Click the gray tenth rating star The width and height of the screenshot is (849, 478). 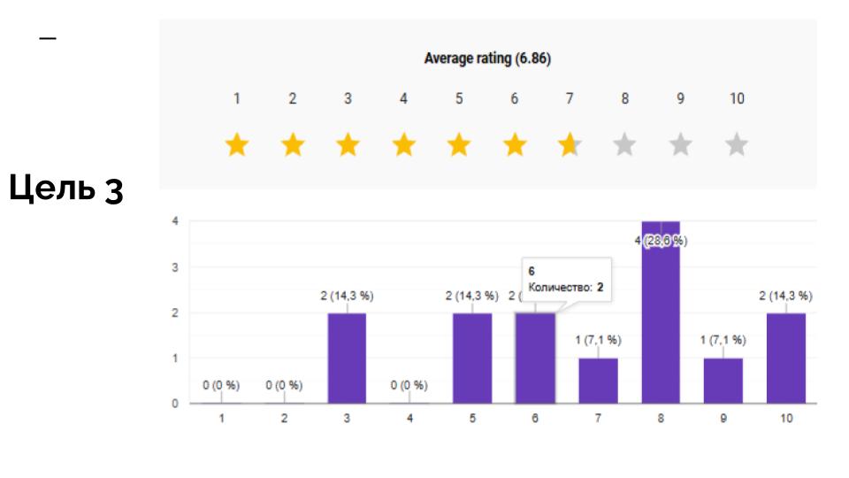coord(735,144)
